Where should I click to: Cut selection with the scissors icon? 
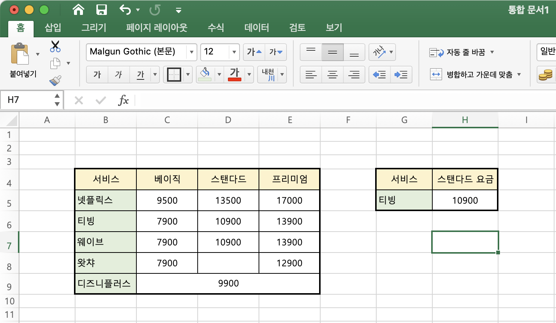[x=55, y=46]
